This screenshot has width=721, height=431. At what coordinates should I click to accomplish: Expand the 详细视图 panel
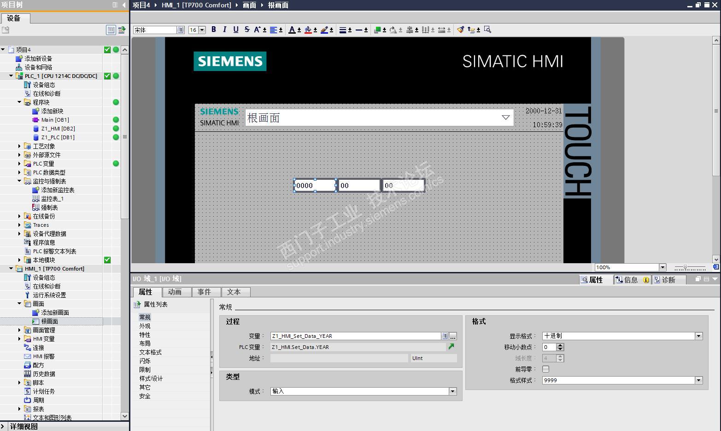click(x=4, y=426)
